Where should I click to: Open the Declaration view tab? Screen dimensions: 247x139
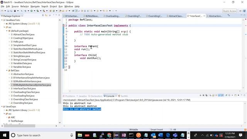[x=95, y=96]
